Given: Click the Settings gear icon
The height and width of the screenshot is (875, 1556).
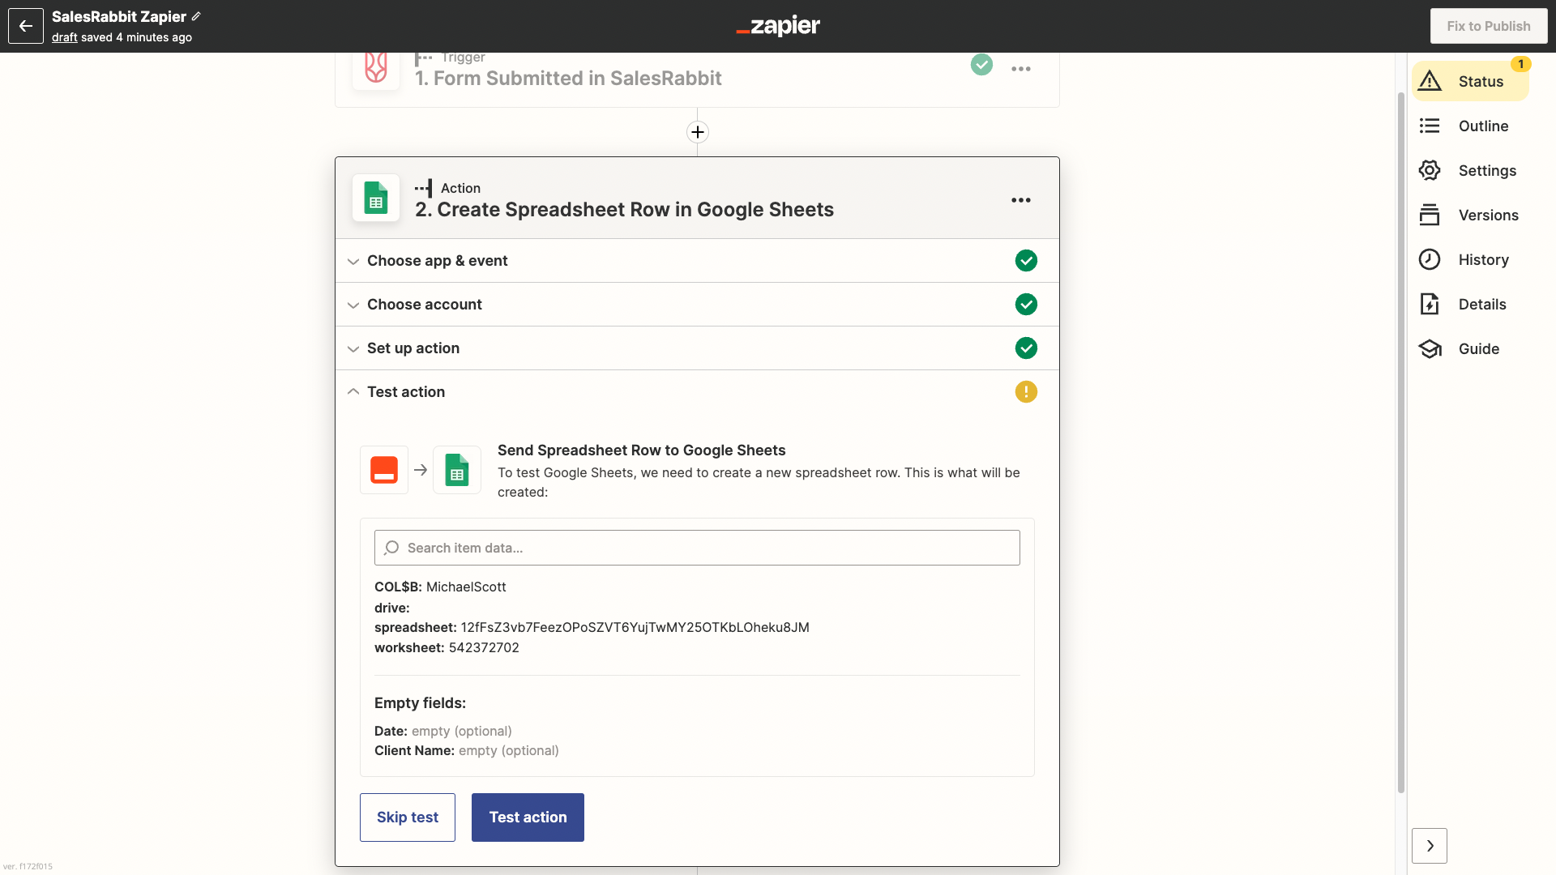Looking at the screenshot, I should tap(1430, 170).
